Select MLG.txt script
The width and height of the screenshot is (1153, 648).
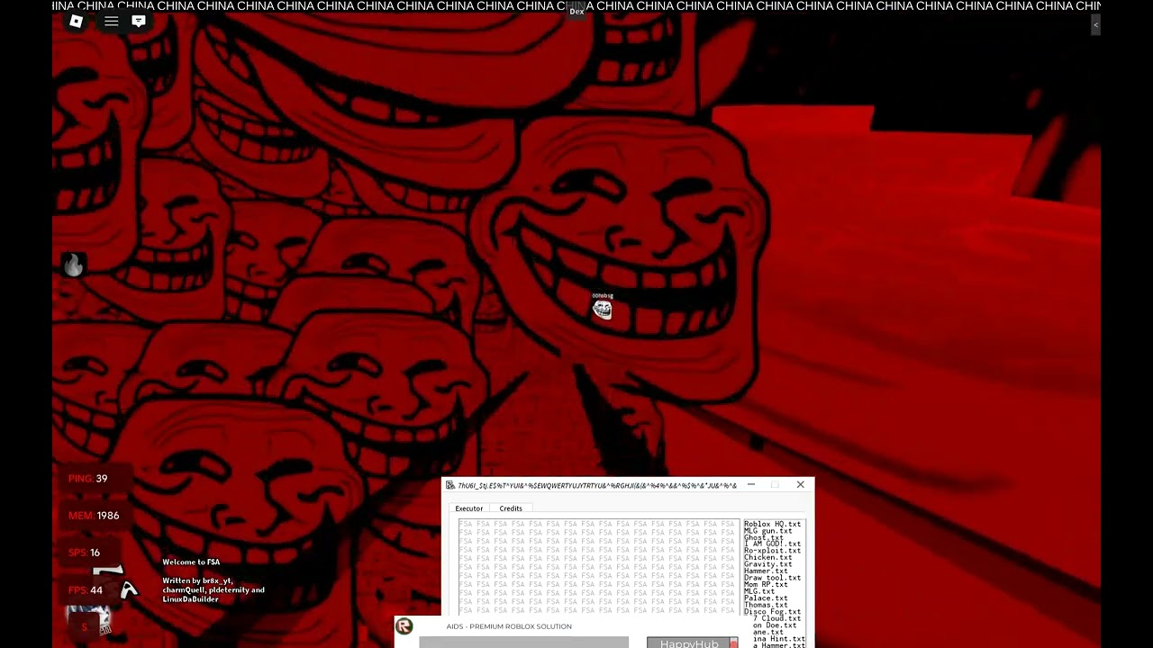pos(759,591)
